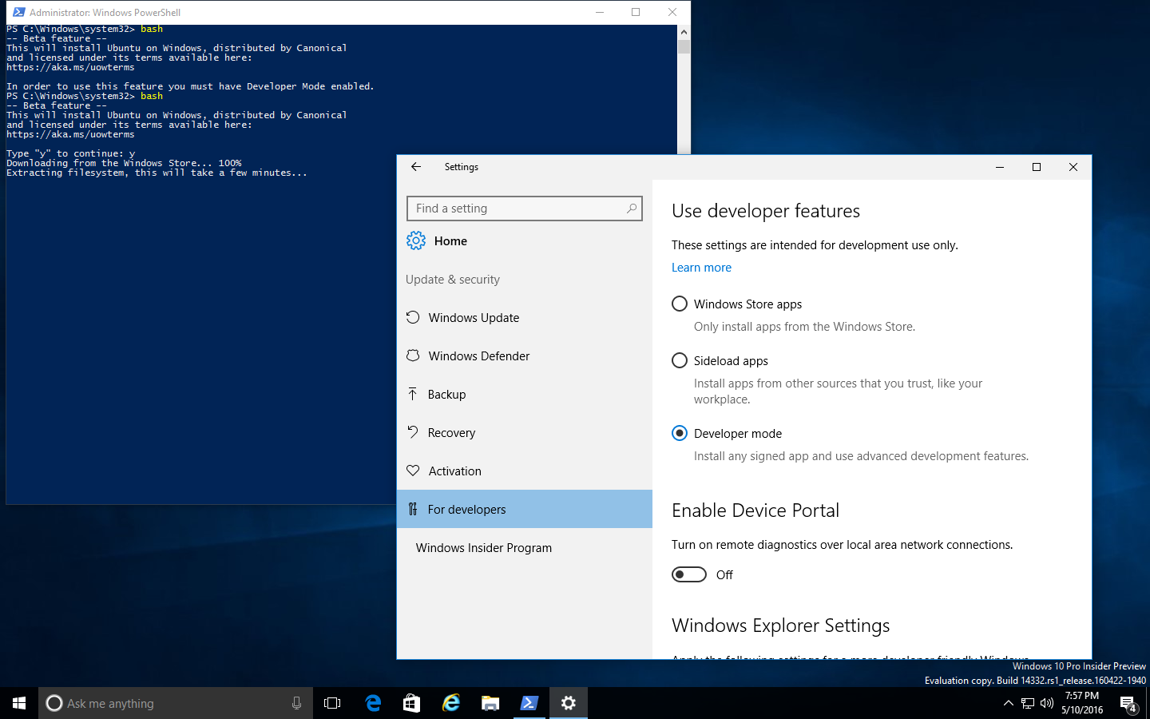Screen dimensions: 1150x719
Task: Expand hidden icons in the system tray
Action: coord(1008,703)
